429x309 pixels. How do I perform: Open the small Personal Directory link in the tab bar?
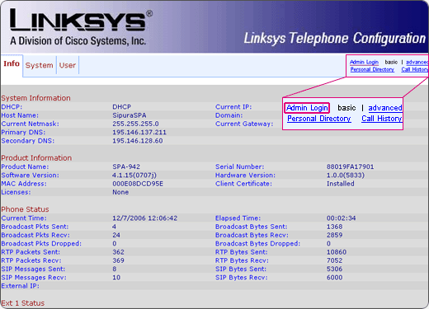(x=372, y=69)
